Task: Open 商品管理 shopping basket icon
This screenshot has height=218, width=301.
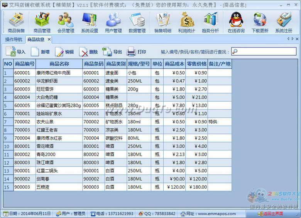Action: click(42, 22)
